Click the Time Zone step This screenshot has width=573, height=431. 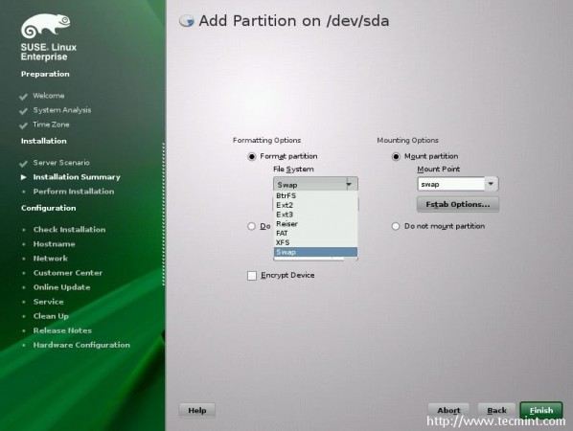click(x=51, y=125)
